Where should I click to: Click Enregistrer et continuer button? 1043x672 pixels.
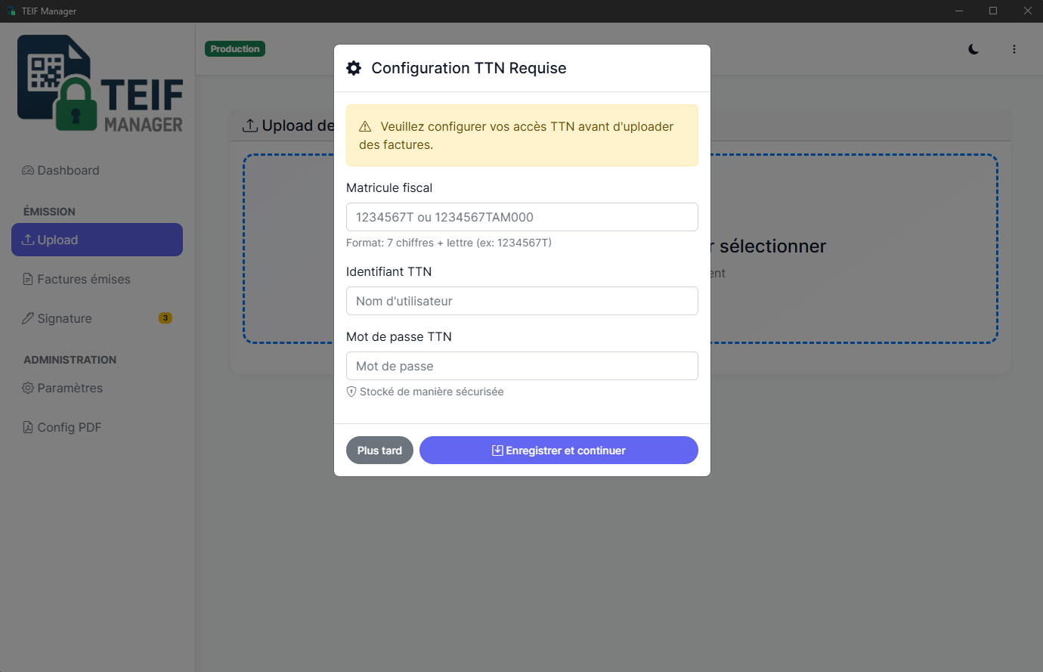pyautogui.click(x=559, y=451)
